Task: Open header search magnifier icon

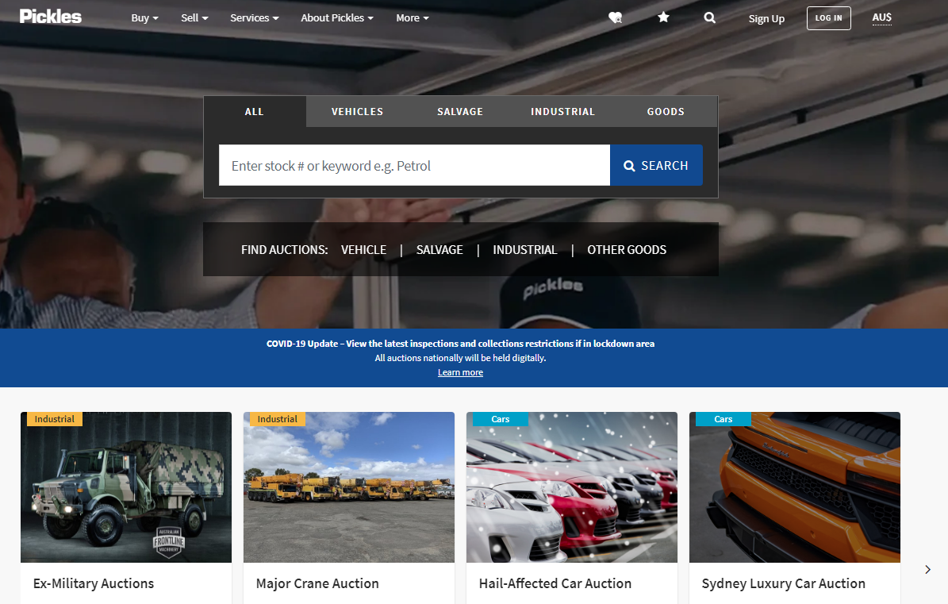Action: pyautogui.click(x=710, y=17)
